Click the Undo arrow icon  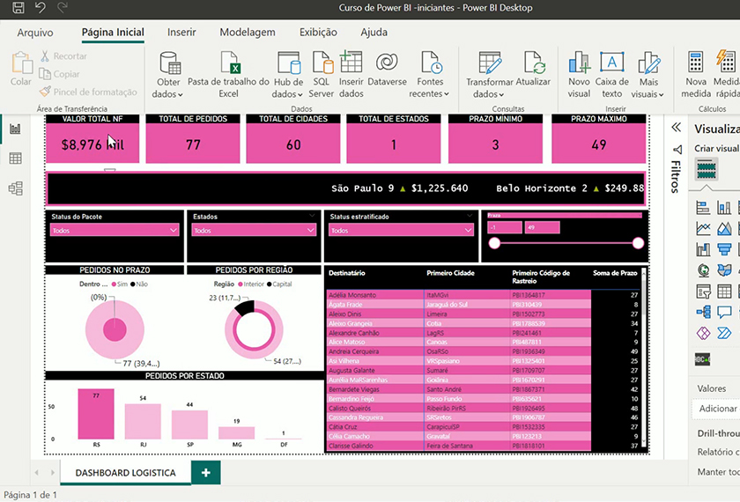(x=40, y=8)
